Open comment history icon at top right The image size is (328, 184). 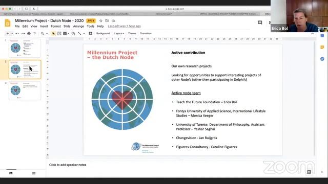click(x=260, y=22)
